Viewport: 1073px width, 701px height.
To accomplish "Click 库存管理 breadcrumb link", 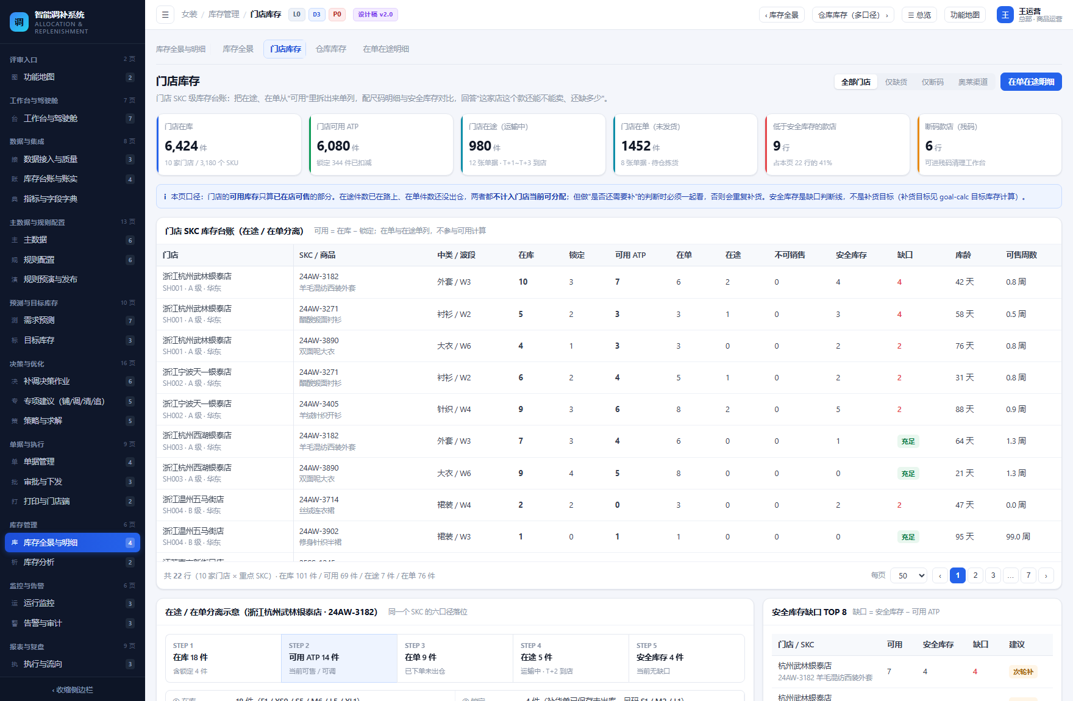I will [224, 14].
